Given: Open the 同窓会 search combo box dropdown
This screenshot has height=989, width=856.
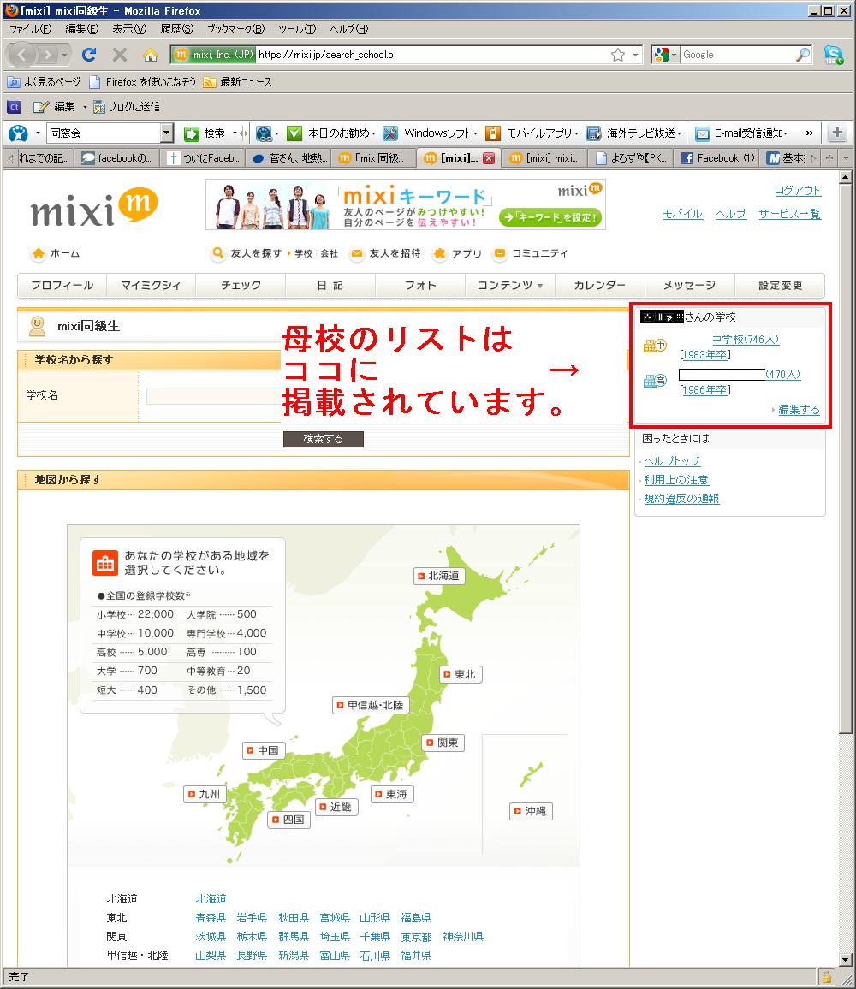Looking at the screenshot, I should click(x=167, y=133).
